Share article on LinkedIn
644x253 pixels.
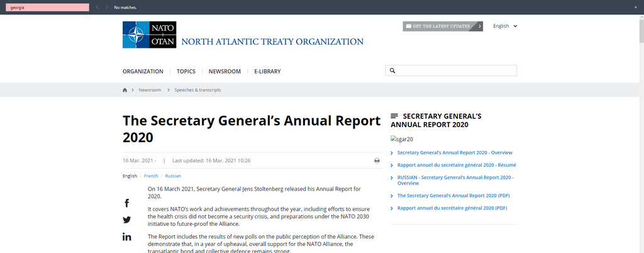(126, 237)
